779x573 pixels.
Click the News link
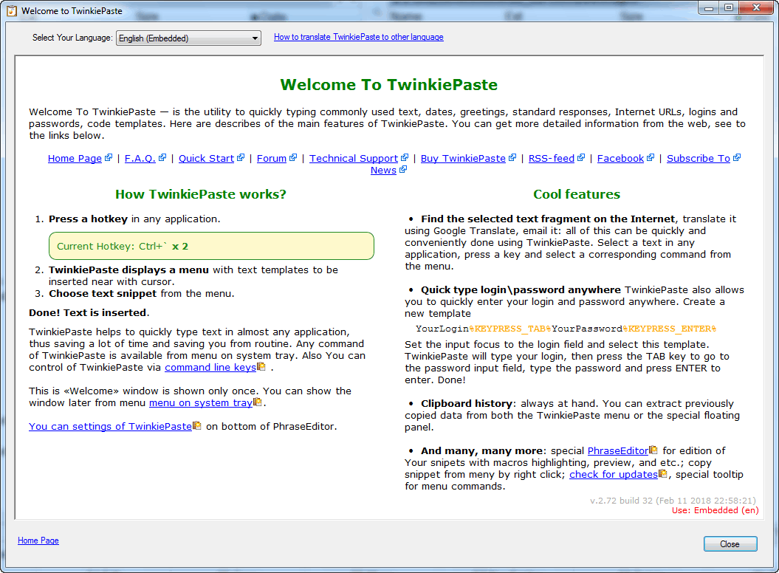383,170
